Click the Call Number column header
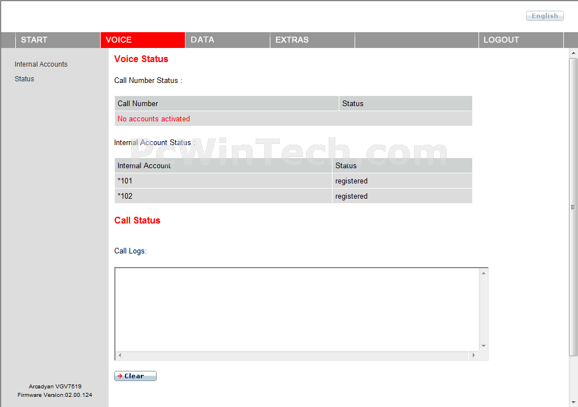The width and height of the screenshot is (578, 407). 138,104
